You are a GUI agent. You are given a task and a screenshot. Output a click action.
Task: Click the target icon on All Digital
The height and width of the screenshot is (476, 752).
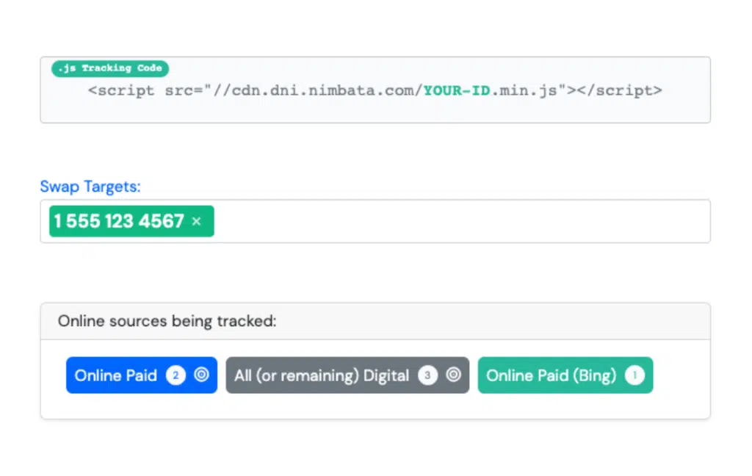[454, 375]
